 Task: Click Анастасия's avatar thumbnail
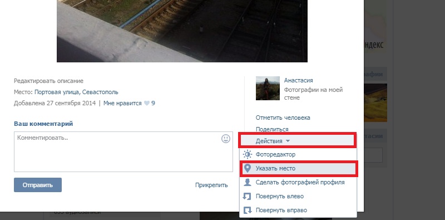[x=268, y=88]
